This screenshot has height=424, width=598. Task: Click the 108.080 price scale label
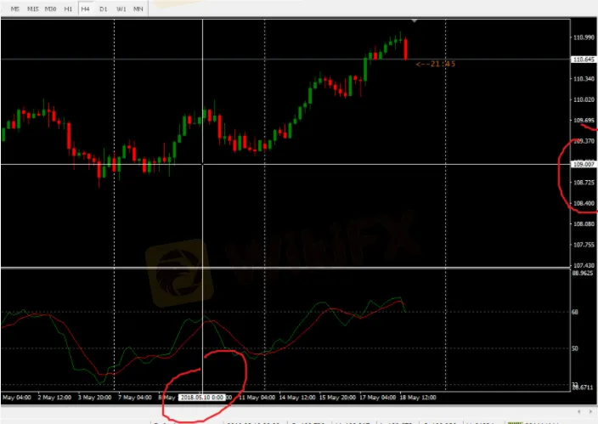[x=584, y=223]
